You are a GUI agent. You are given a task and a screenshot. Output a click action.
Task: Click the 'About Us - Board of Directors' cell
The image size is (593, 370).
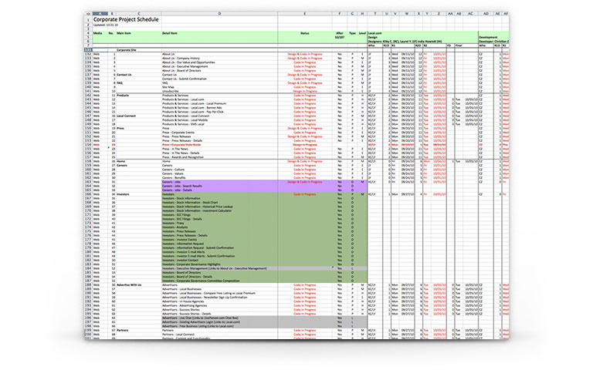click(x=183, y=71)
